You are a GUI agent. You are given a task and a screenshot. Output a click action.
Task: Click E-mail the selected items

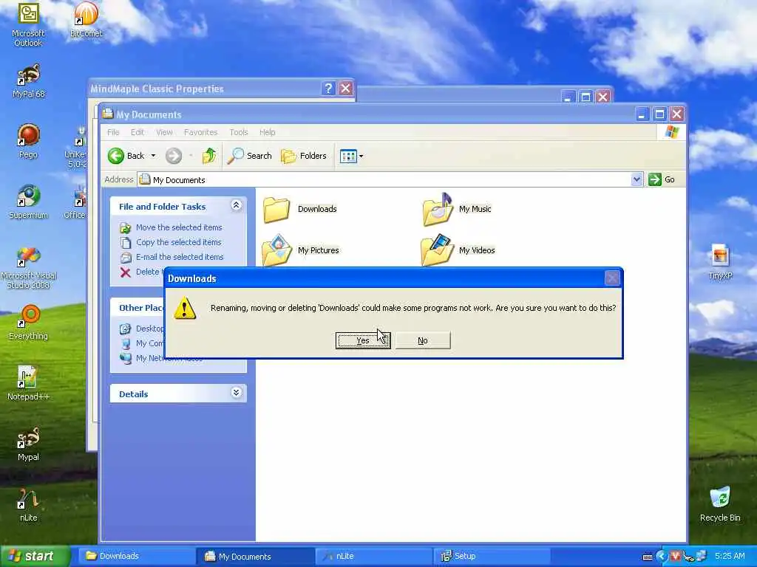pos(179,257)
